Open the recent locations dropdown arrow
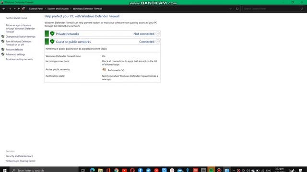 pos(14,9)
